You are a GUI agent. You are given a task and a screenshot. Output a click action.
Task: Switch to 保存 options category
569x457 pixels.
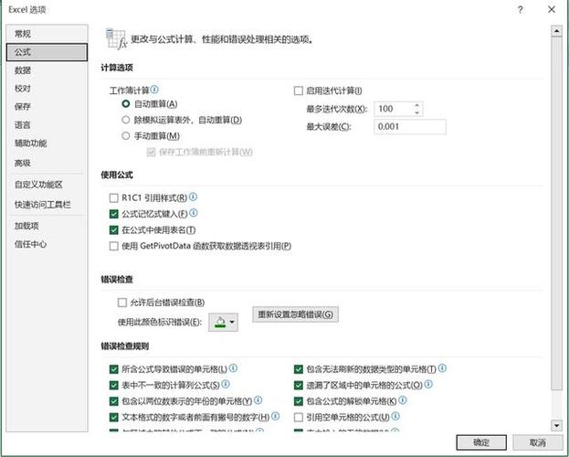(47, 106)
